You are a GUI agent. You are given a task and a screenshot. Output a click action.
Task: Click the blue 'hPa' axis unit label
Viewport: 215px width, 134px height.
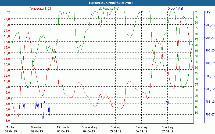208,12
